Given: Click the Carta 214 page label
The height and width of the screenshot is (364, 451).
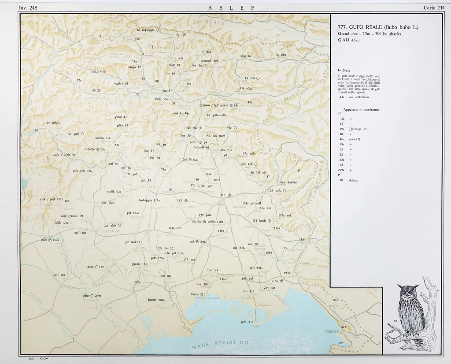Looking at the screenshot, I should point(434,7).
